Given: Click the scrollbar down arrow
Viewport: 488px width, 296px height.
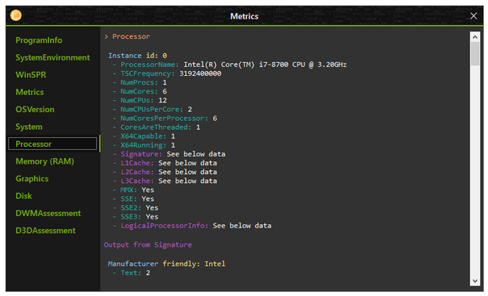Looking at the screenshot, I should [474, 281].
